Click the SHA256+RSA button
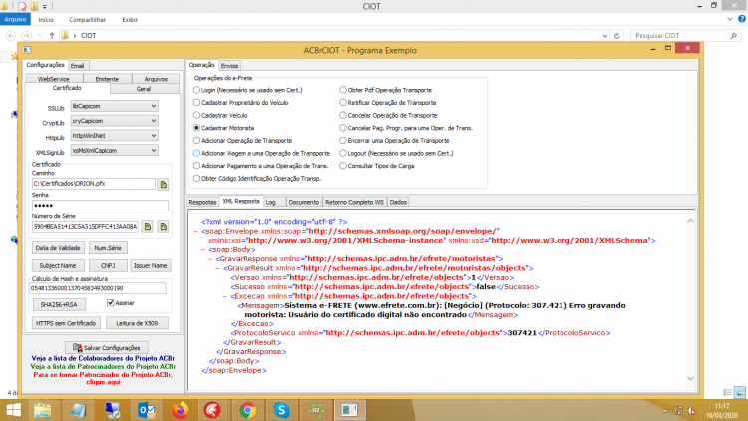The image size is (748, 421). click(59, 304)
